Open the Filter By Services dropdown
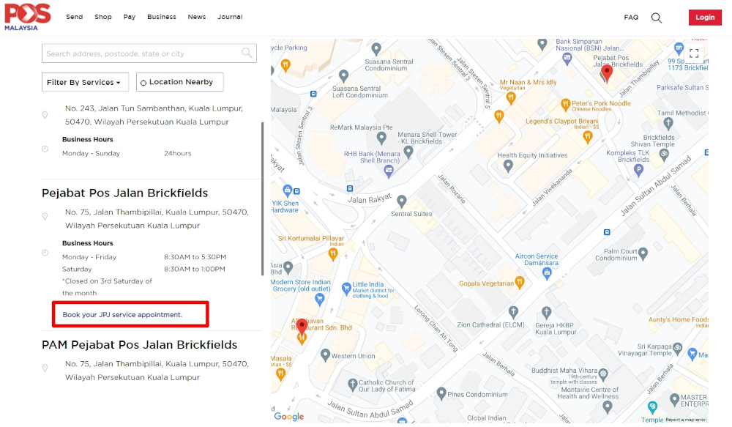 [x=85, y=82]
